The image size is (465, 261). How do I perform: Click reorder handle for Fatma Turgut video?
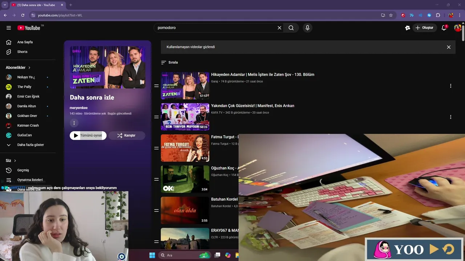156,148
